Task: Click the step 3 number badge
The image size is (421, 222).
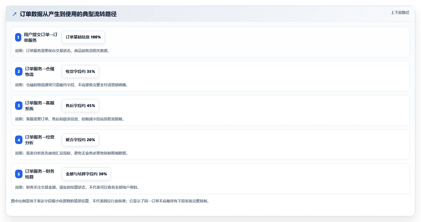Action: click(x=19, y=106)
